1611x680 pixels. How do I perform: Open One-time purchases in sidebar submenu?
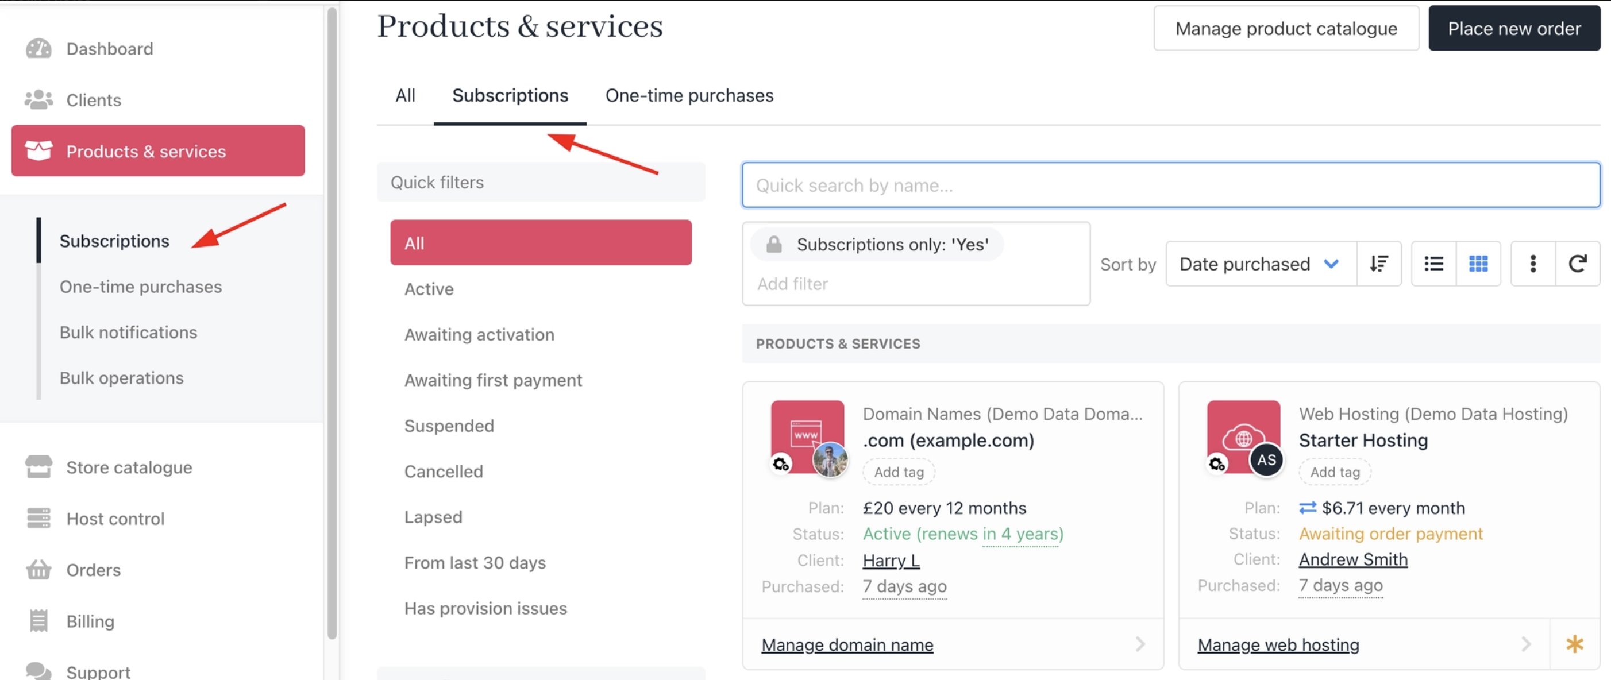tap(141, 286)
